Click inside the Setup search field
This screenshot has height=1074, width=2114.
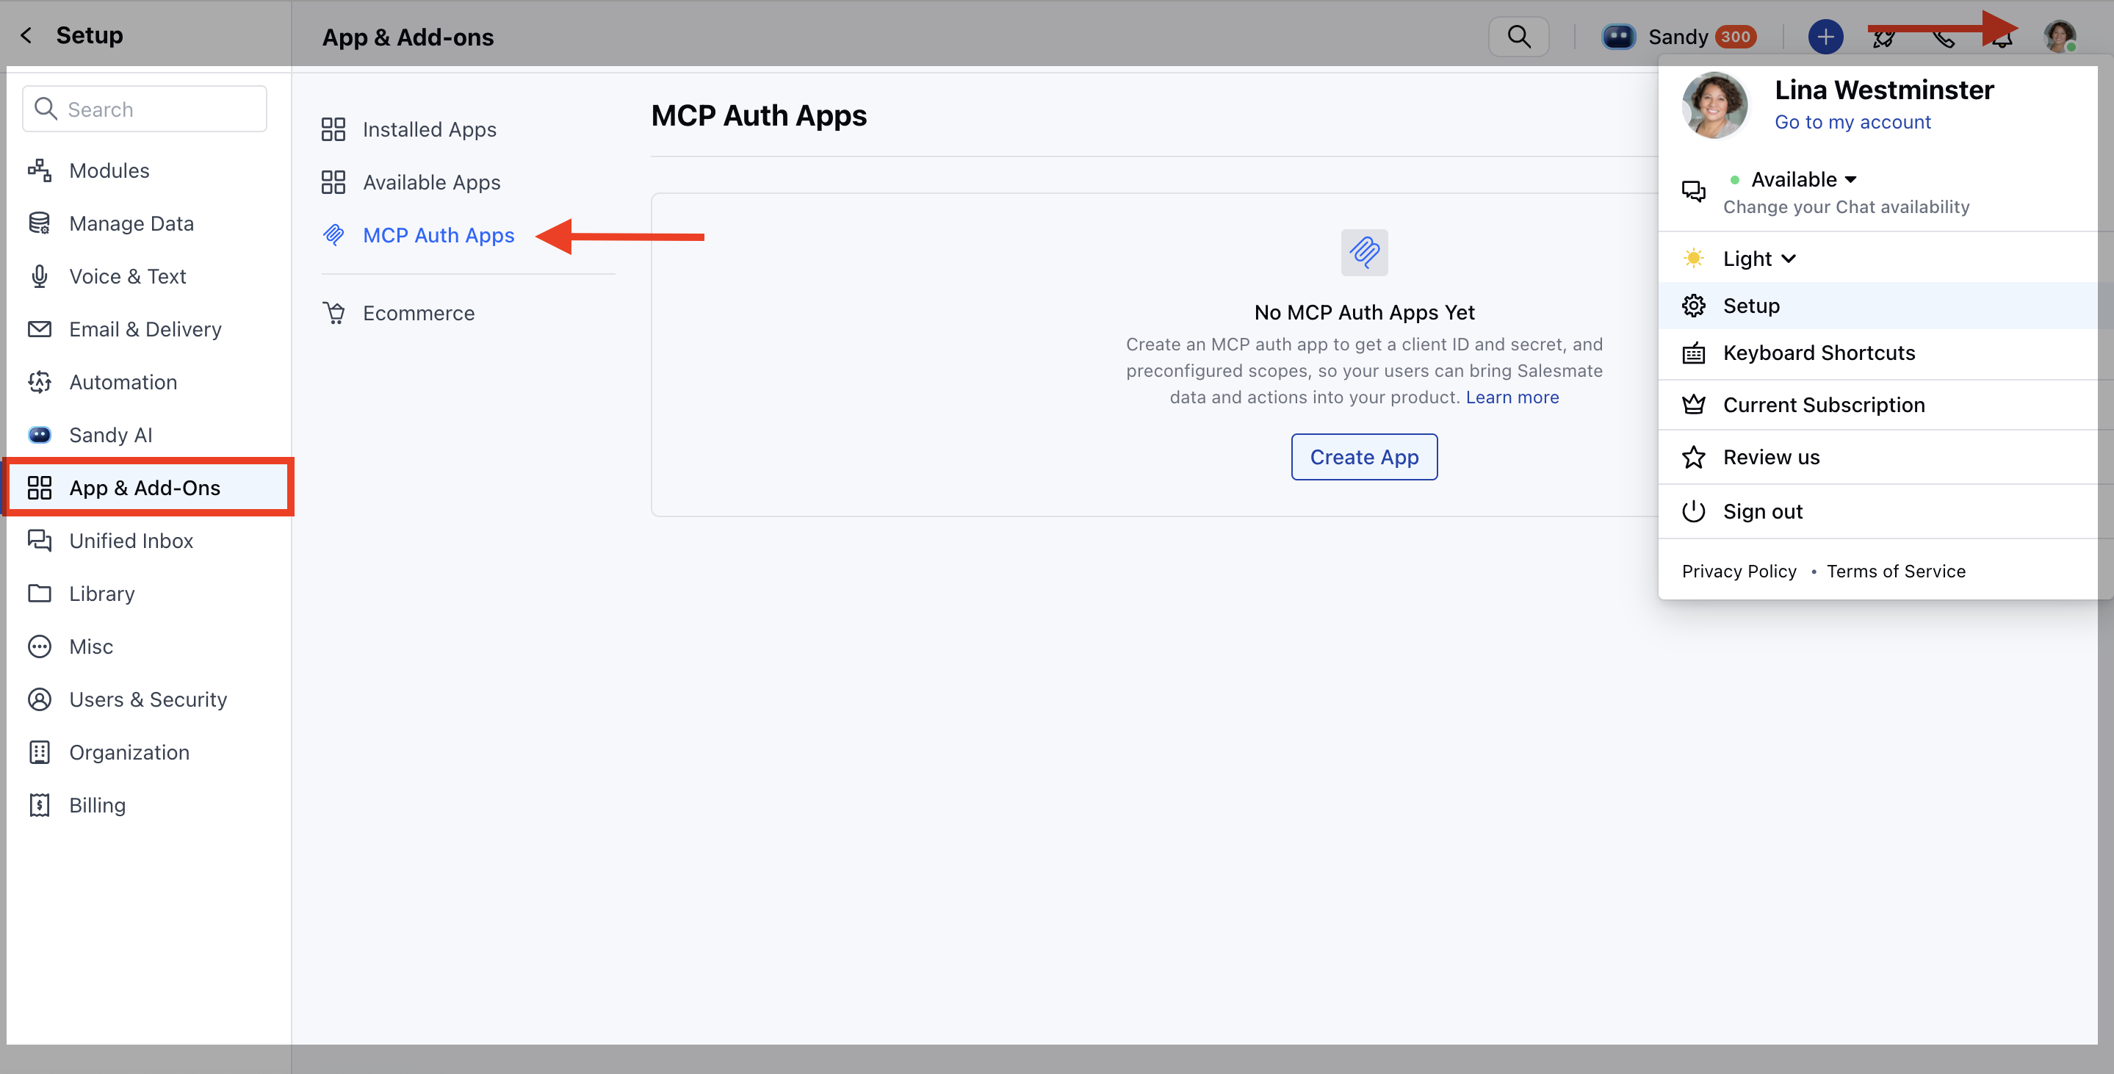pos(145,109)
